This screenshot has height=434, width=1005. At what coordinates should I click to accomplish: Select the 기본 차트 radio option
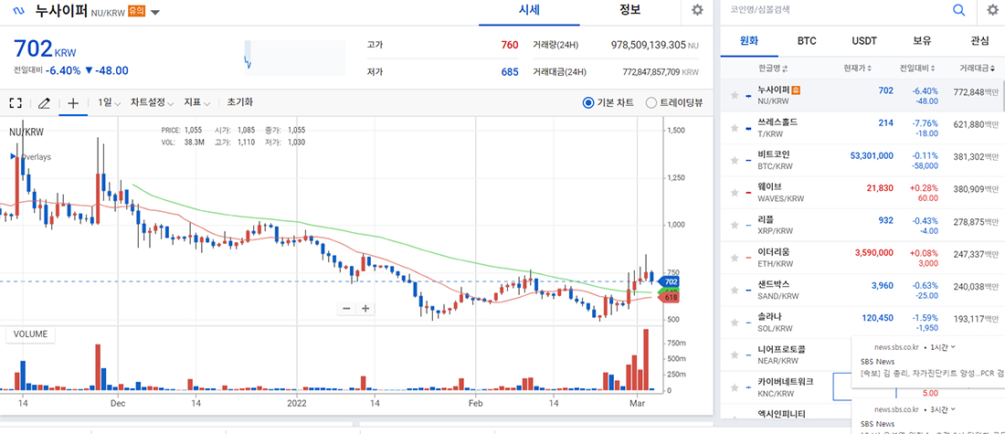click(588, 102)
